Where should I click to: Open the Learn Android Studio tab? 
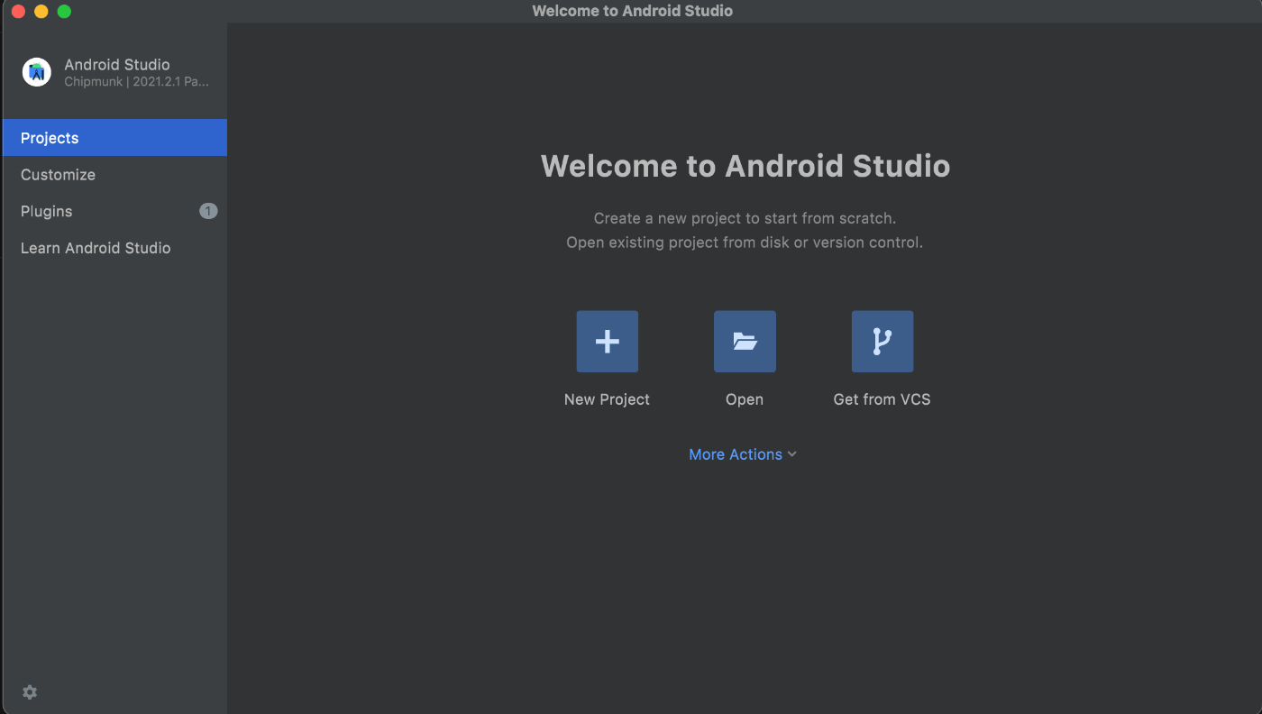pos(114,248)
